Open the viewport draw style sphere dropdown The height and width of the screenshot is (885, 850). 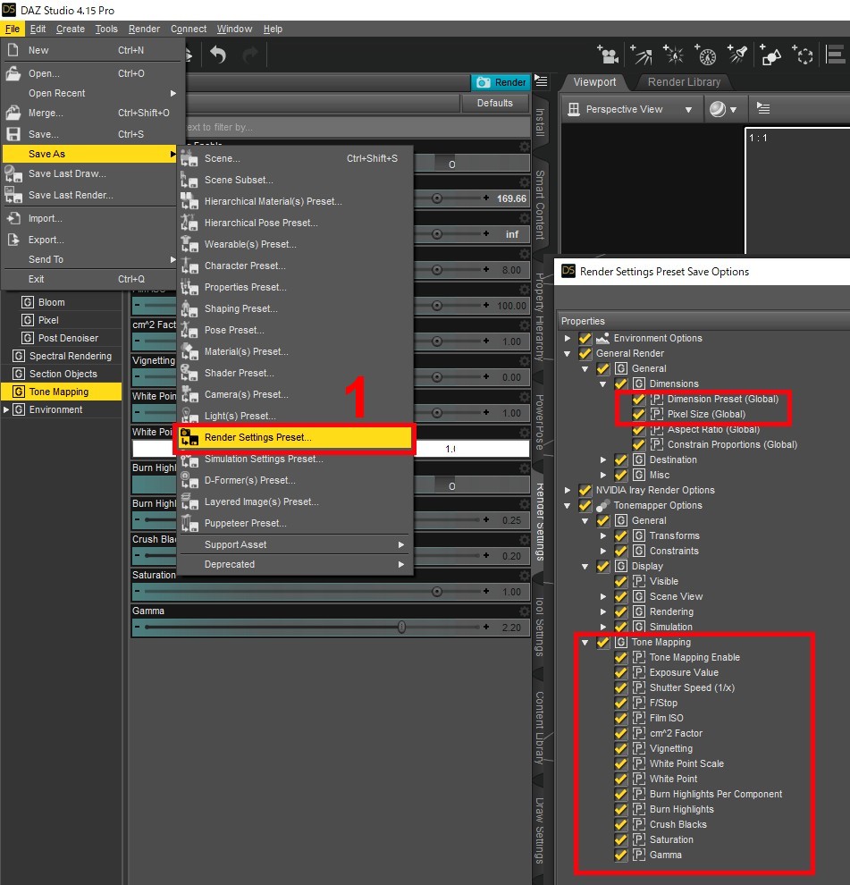click(x=723, y=109)
